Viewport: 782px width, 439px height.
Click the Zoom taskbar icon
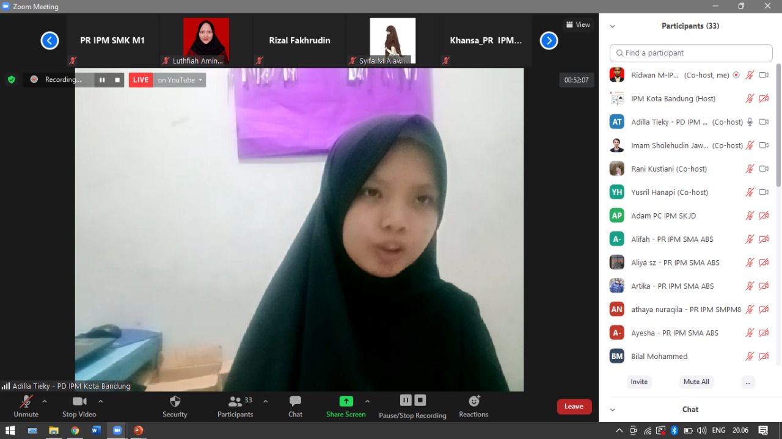pos(117,430)
